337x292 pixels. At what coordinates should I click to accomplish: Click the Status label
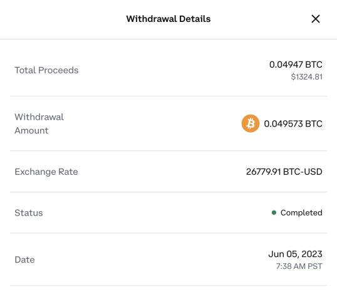click(29, 213)
